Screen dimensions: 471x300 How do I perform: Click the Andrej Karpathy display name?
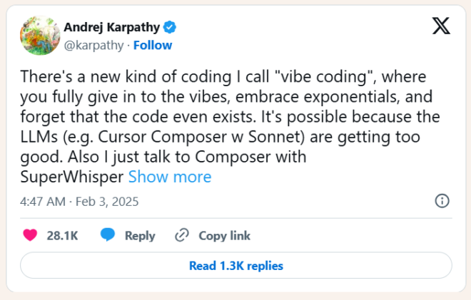pos(112,28)
